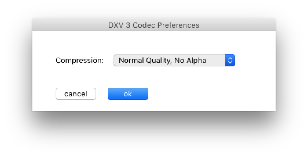Confirm codec preferences with ok
This screenshot has height=157, width=308.
(128, 94)
